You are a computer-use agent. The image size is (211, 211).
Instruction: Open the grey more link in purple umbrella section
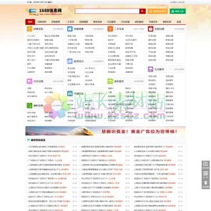coord(179,69)
